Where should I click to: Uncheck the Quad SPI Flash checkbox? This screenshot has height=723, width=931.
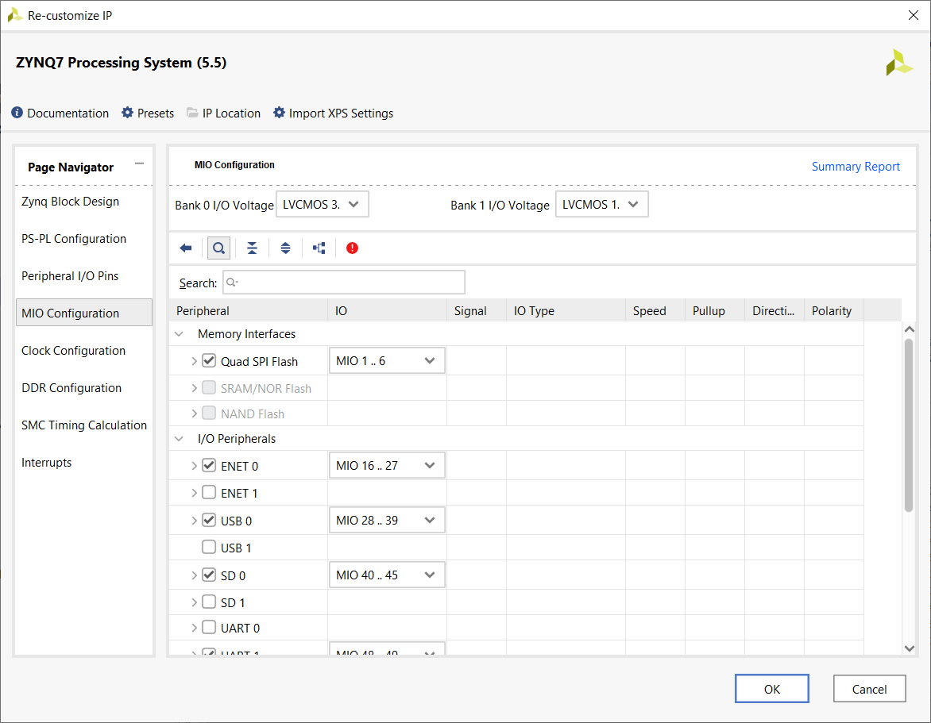click(x=209, y=360)
